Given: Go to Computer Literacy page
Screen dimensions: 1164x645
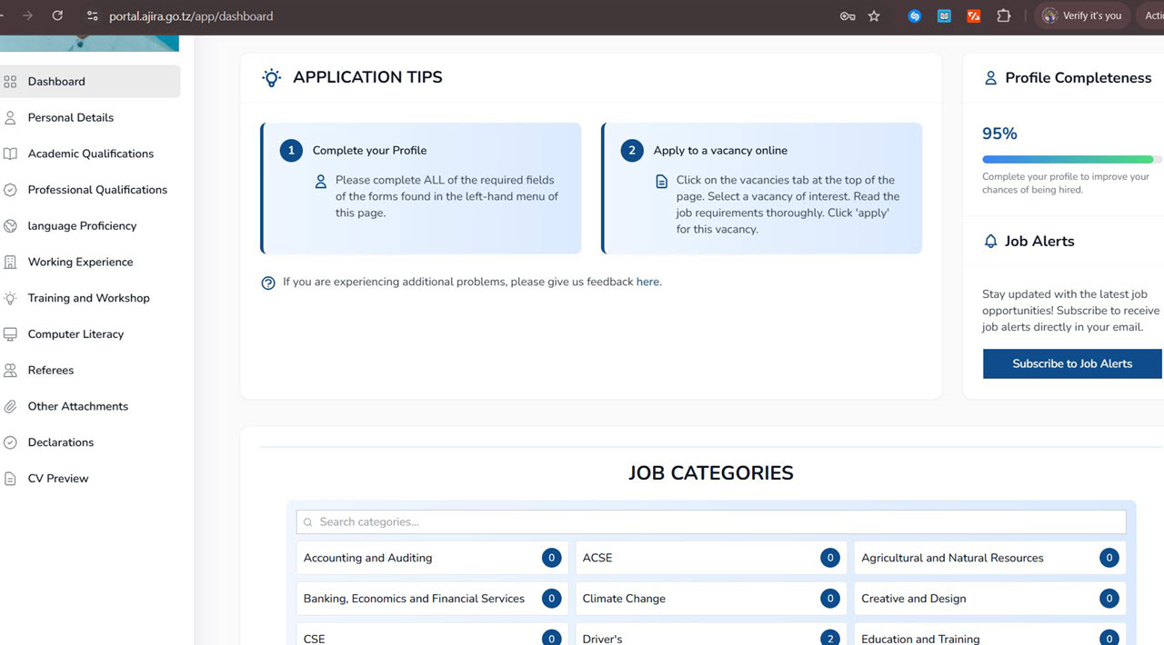Looking at the screenshot, I should 75,334.
